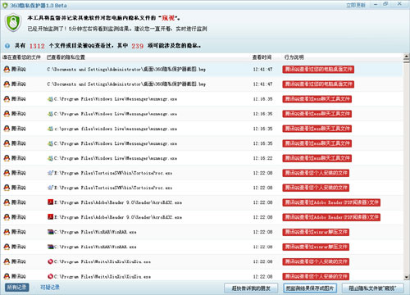Screen dimensions: 410x295
Task: Click the MSN icon beside the lowercase c:\program files path
Action: coord(50,129)
